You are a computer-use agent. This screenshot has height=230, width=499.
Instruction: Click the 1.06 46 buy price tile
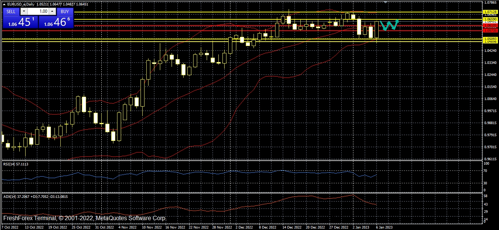[x=56, y=22]
